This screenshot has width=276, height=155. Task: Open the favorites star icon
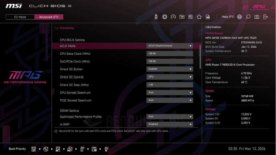tap(199, 17)
